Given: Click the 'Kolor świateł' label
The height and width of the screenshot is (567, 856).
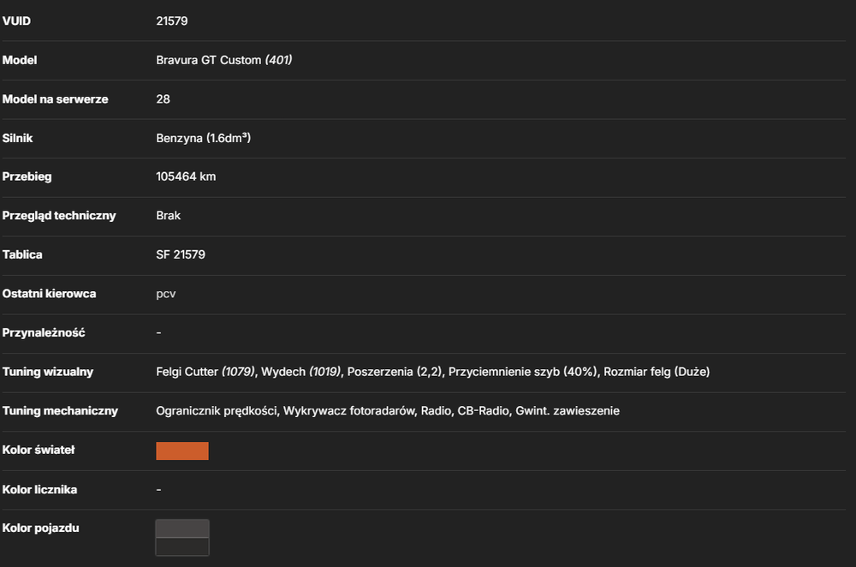Looking at the screenshot, I should [39, 450].
